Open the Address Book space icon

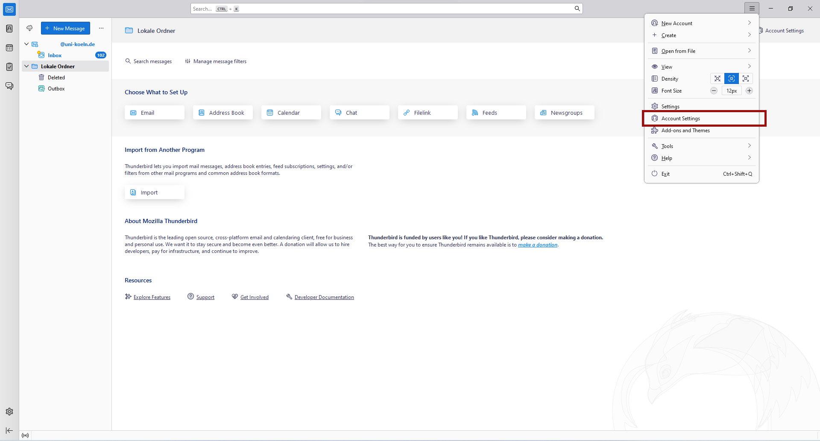9,29
